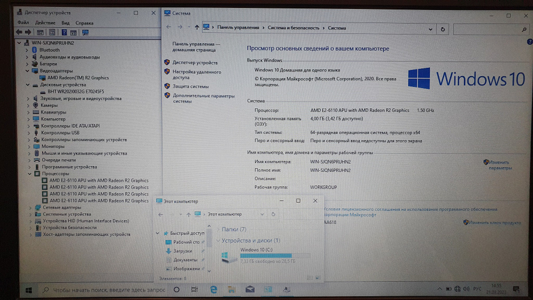Click Forward arrow in Device Manager toolbar

click(28, 33)
